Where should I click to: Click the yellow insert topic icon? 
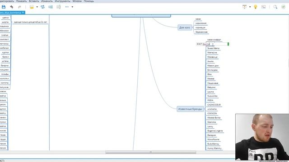32,7
